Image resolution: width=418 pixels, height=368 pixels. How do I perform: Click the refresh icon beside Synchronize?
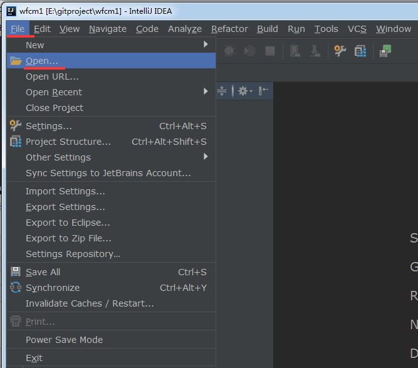pyautogui.click(x=16, y=288)
